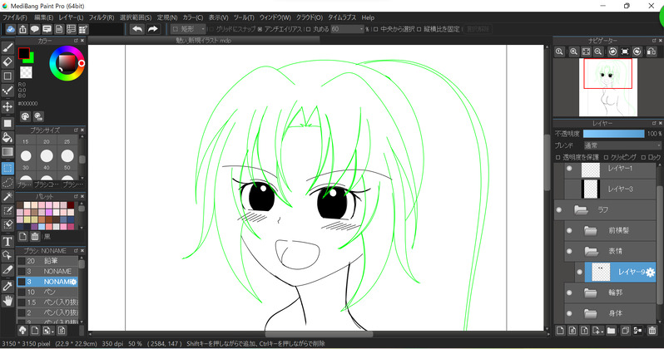Image resolution: width=664 pixels, height=349 pixels.
Task: Enable ロック checkbox in Layer panel
Action: point(643,157)
